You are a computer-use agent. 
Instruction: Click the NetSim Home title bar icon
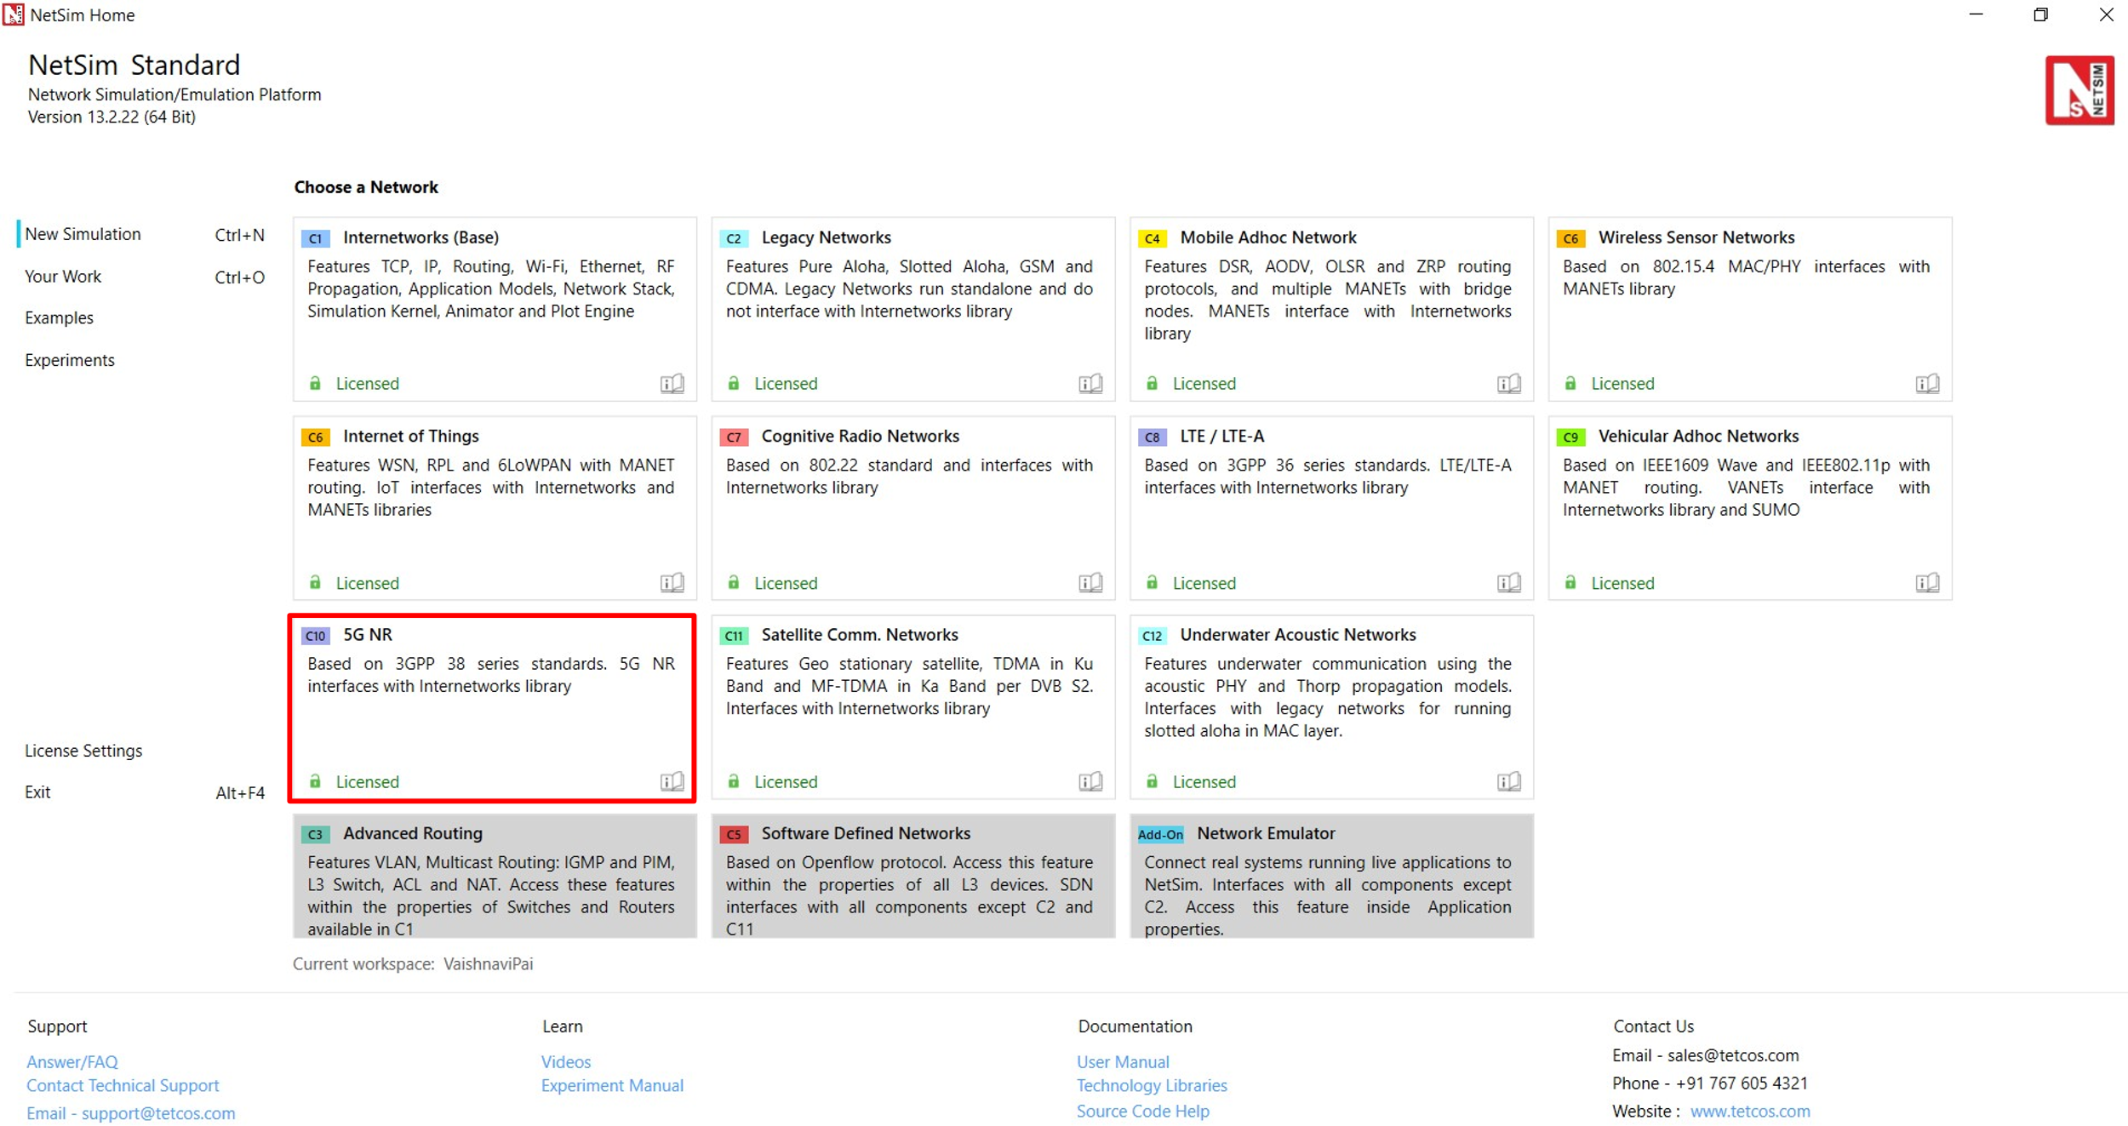point(13,14)
